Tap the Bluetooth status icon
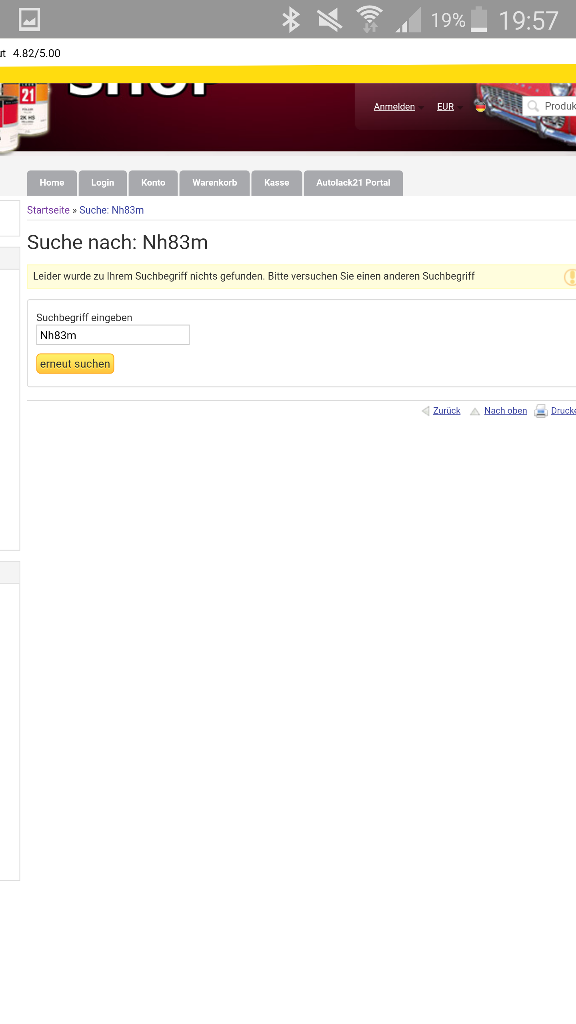 pyautogui.click(x=291, y=20)
